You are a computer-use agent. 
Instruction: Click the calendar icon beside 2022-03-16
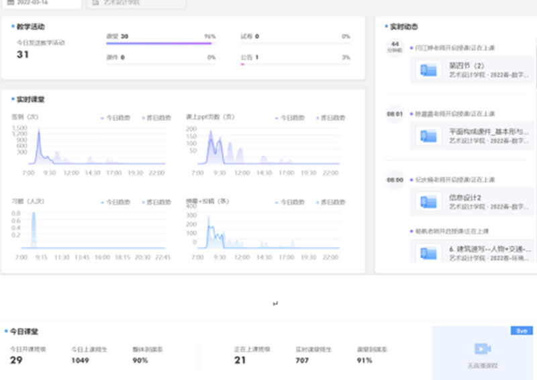[10, 3]
